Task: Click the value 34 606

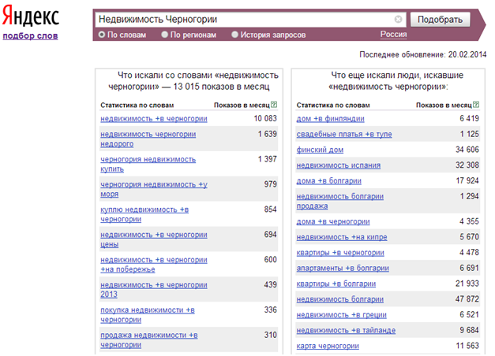Action: click(x=467, y=150)
